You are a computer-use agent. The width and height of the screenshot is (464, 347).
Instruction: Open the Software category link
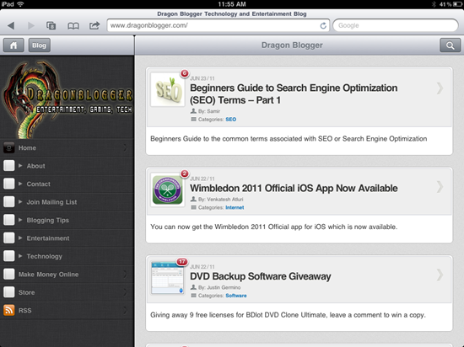[236, 296]
